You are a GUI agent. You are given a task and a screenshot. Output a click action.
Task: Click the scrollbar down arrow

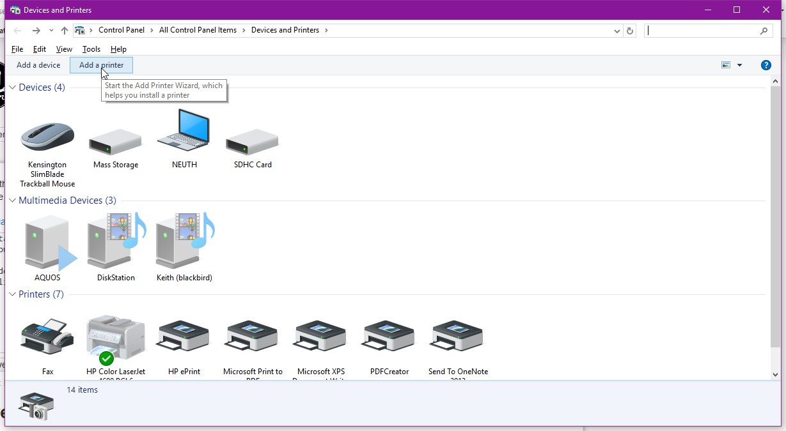tap(775, 375)
